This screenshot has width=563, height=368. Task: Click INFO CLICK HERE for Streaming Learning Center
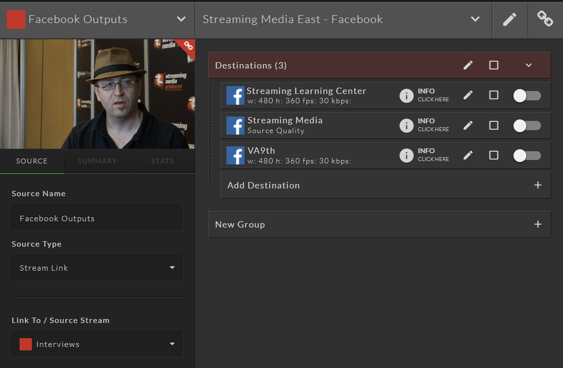pos(433,95)
